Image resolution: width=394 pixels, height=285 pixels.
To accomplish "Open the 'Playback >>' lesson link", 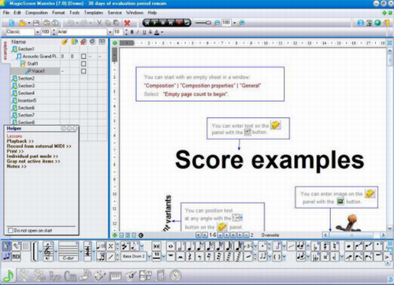I will point(20,141).
